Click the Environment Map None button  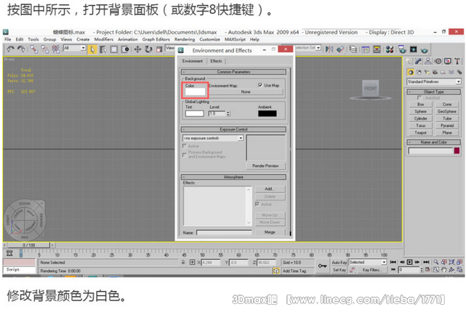(246, 92)
